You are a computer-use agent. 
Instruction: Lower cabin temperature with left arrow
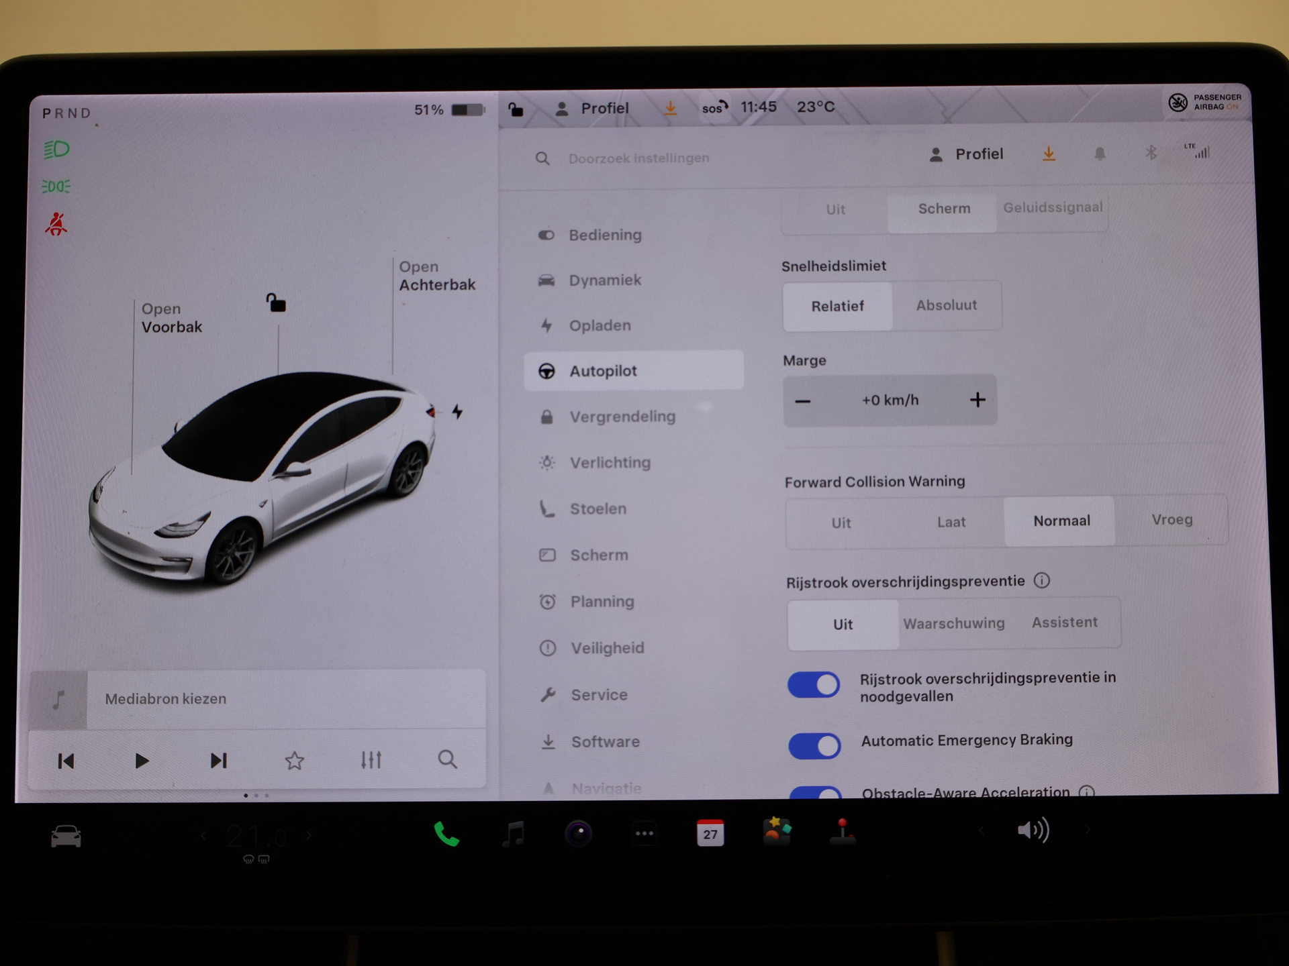click(204, 836)
